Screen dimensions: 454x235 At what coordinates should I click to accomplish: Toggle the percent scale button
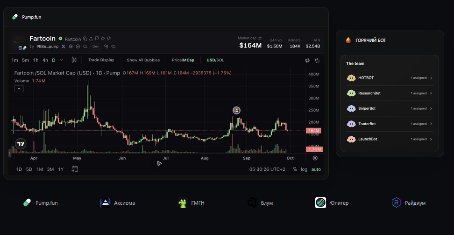pyautogui.click(x=295, y=169)
